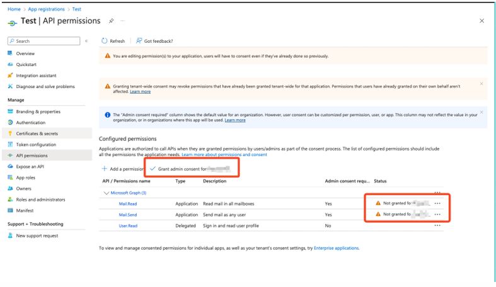The height and width of the screenshot is (287, 496).
Task: Click the Add a permission plus icon
Action: click(104, 169)
